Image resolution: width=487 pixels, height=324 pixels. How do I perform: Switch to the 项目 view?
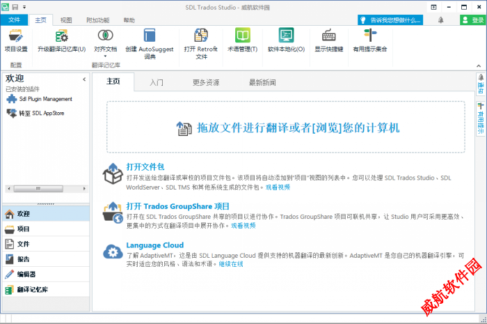click(46, 229)
